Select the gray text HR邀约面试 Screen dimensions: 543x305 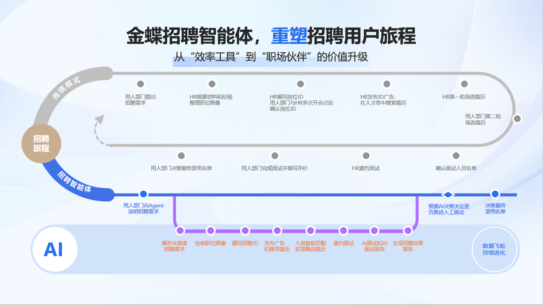366,168
